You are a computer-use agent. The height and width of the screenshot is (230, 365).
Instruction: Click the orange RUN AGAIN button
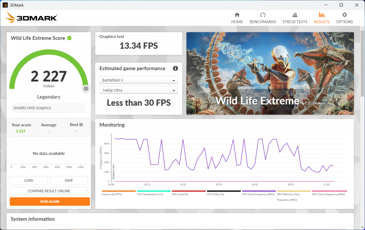pos(50,202)
